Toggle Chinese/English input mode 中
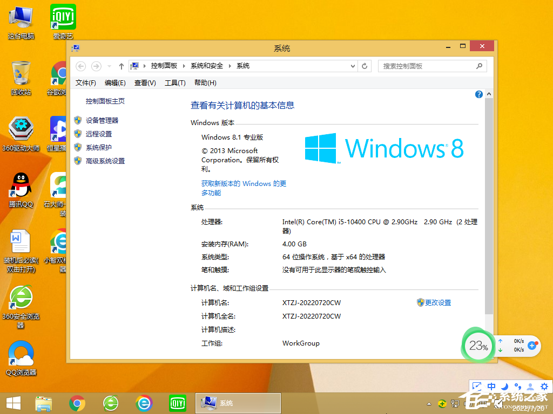 click(490, 386)
